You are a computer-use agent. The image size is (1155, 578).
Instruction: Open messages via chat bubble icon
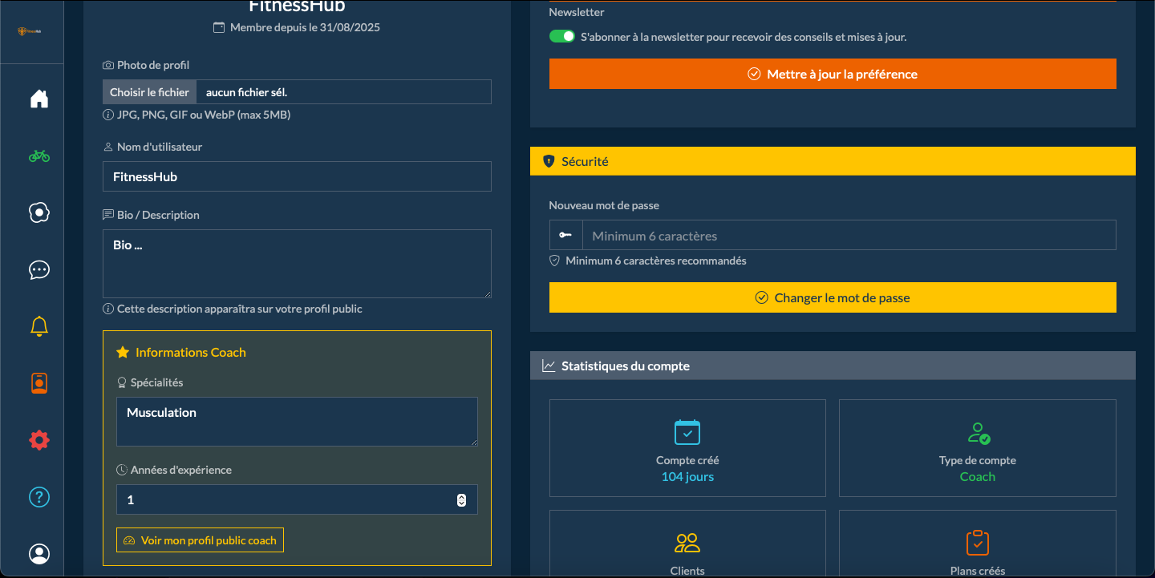39,269
